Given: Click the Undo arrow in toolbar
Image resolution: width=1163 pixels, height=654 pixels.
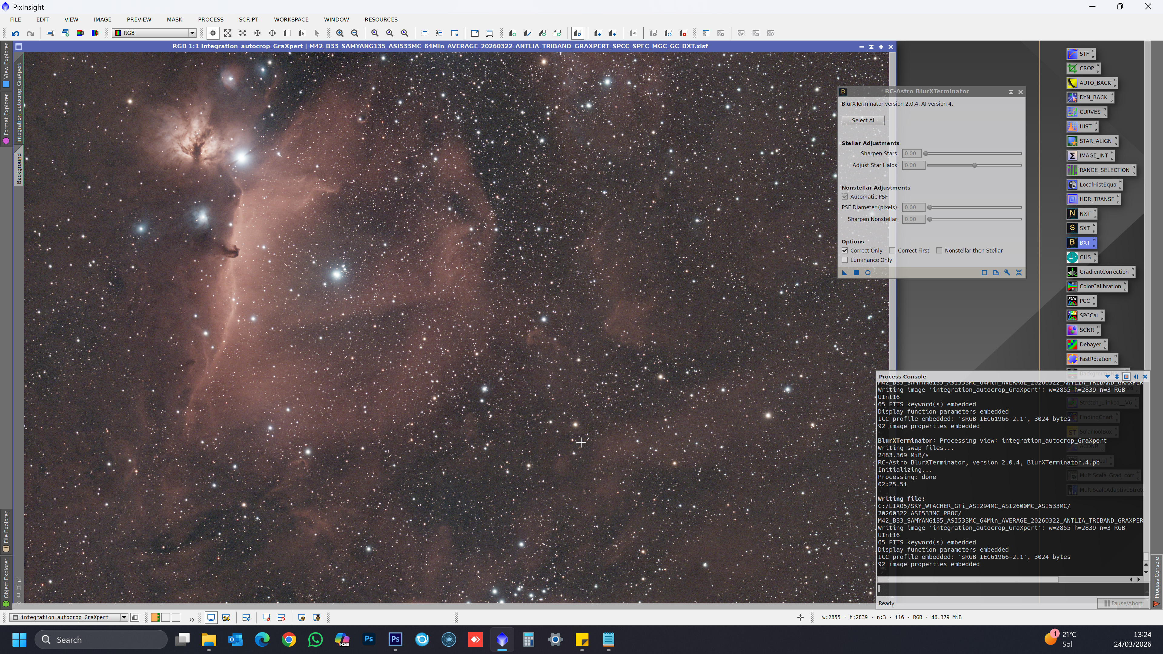Looking at the screenshot, I should coord(15,33).
